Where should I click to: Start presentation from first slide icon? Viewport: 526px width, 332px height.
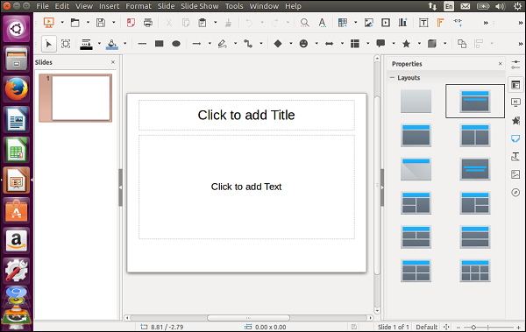49,23
